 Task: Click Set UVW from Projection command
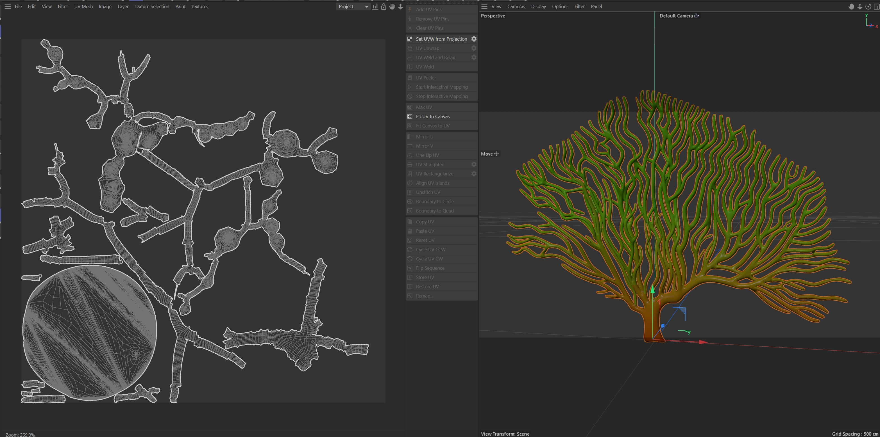coord(441,39)
